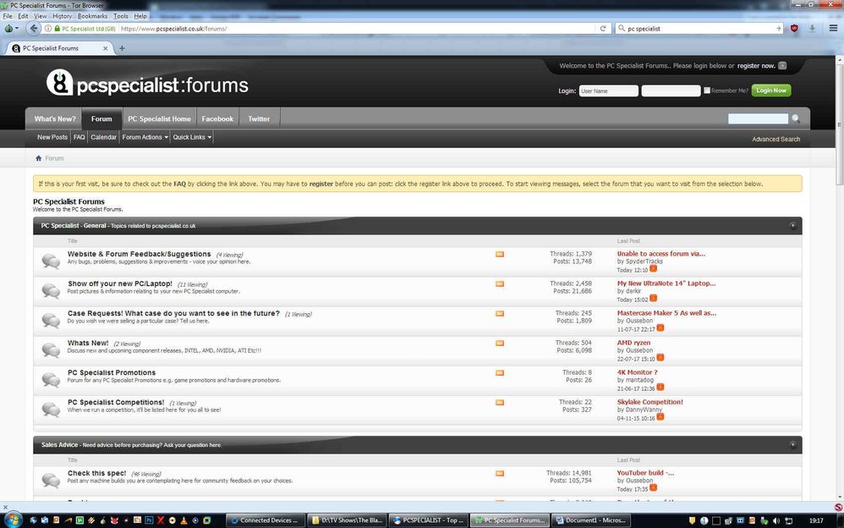Open Check this spec! forum

(x=97, y=473)
